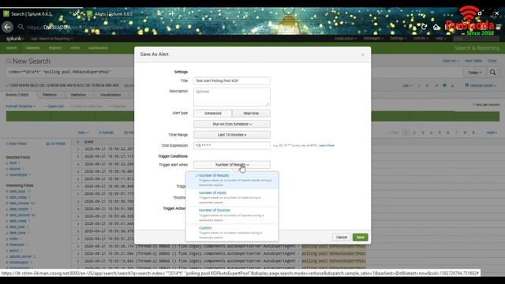Click the search magnifier in the address bar
This screenshot has width=505, height=284.
click(21, 27)
